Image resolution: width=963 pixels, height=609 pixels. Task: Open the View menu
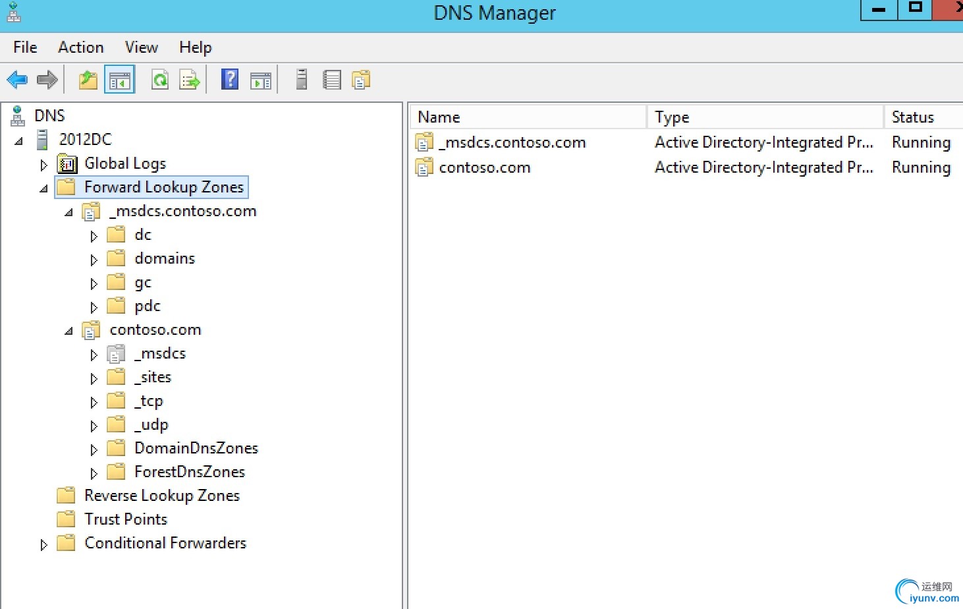coord(142,47)
